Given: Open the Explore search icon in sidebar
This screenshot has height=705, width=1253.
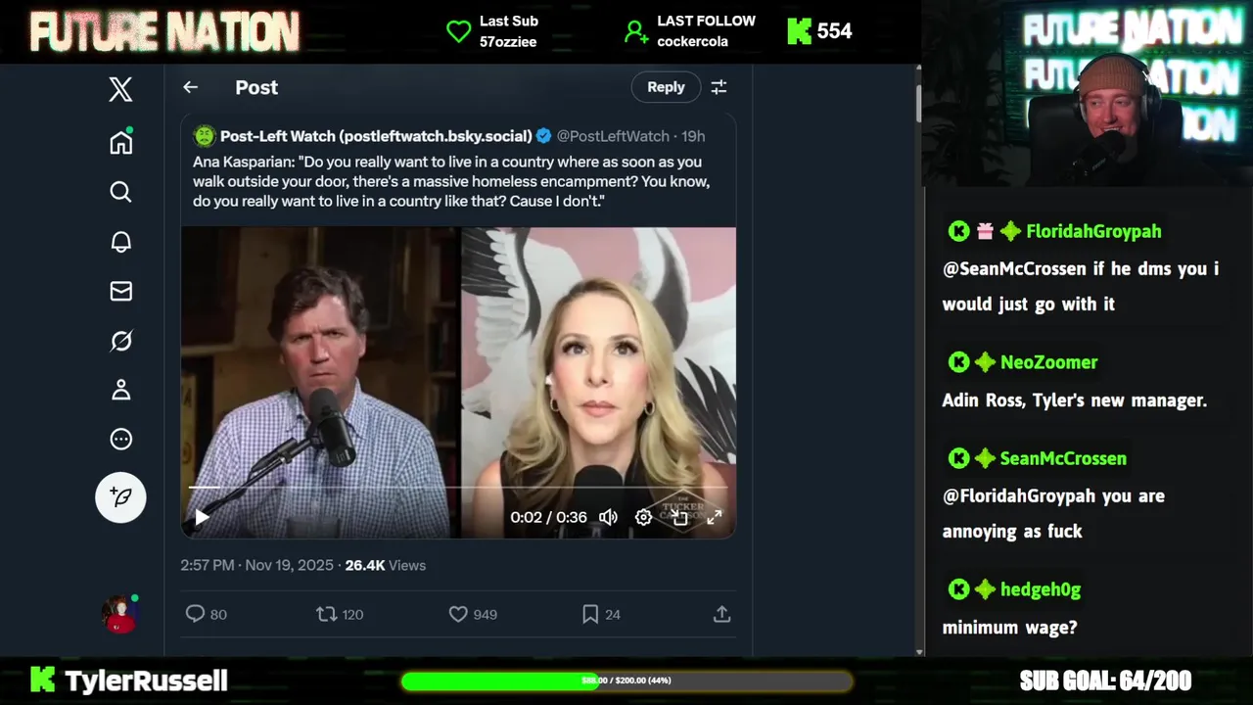Looking at the screenshot, I should (x=120, y=192).
